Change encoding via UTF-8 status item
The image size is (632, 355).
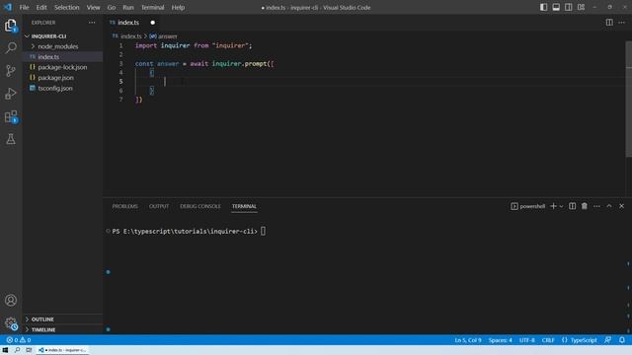(x=526, y=340)
